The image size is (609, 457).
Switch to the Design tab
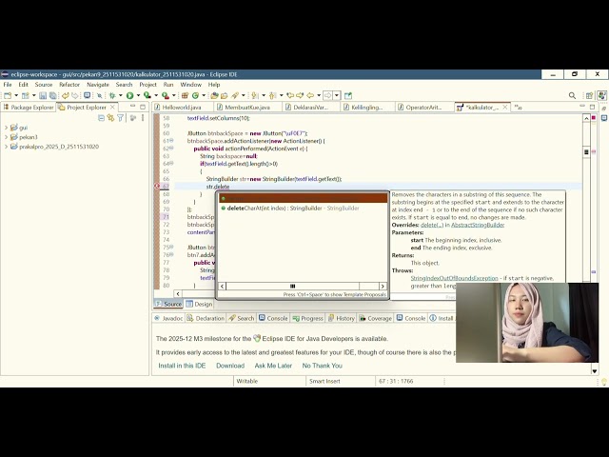[x=200, y=305]
